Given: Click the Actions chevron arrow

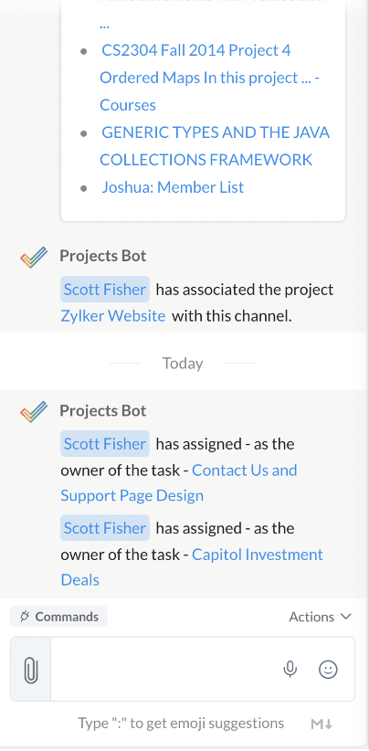Looking at the screenshot, I should click(346, 617).
